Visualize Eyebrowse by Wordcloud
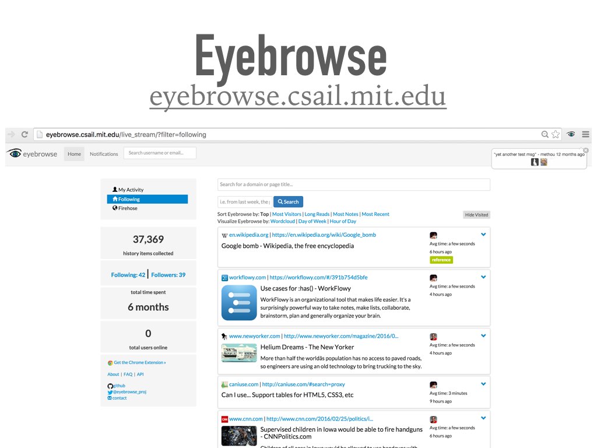This screenshot has width=597, height=448. click(283, 221)
